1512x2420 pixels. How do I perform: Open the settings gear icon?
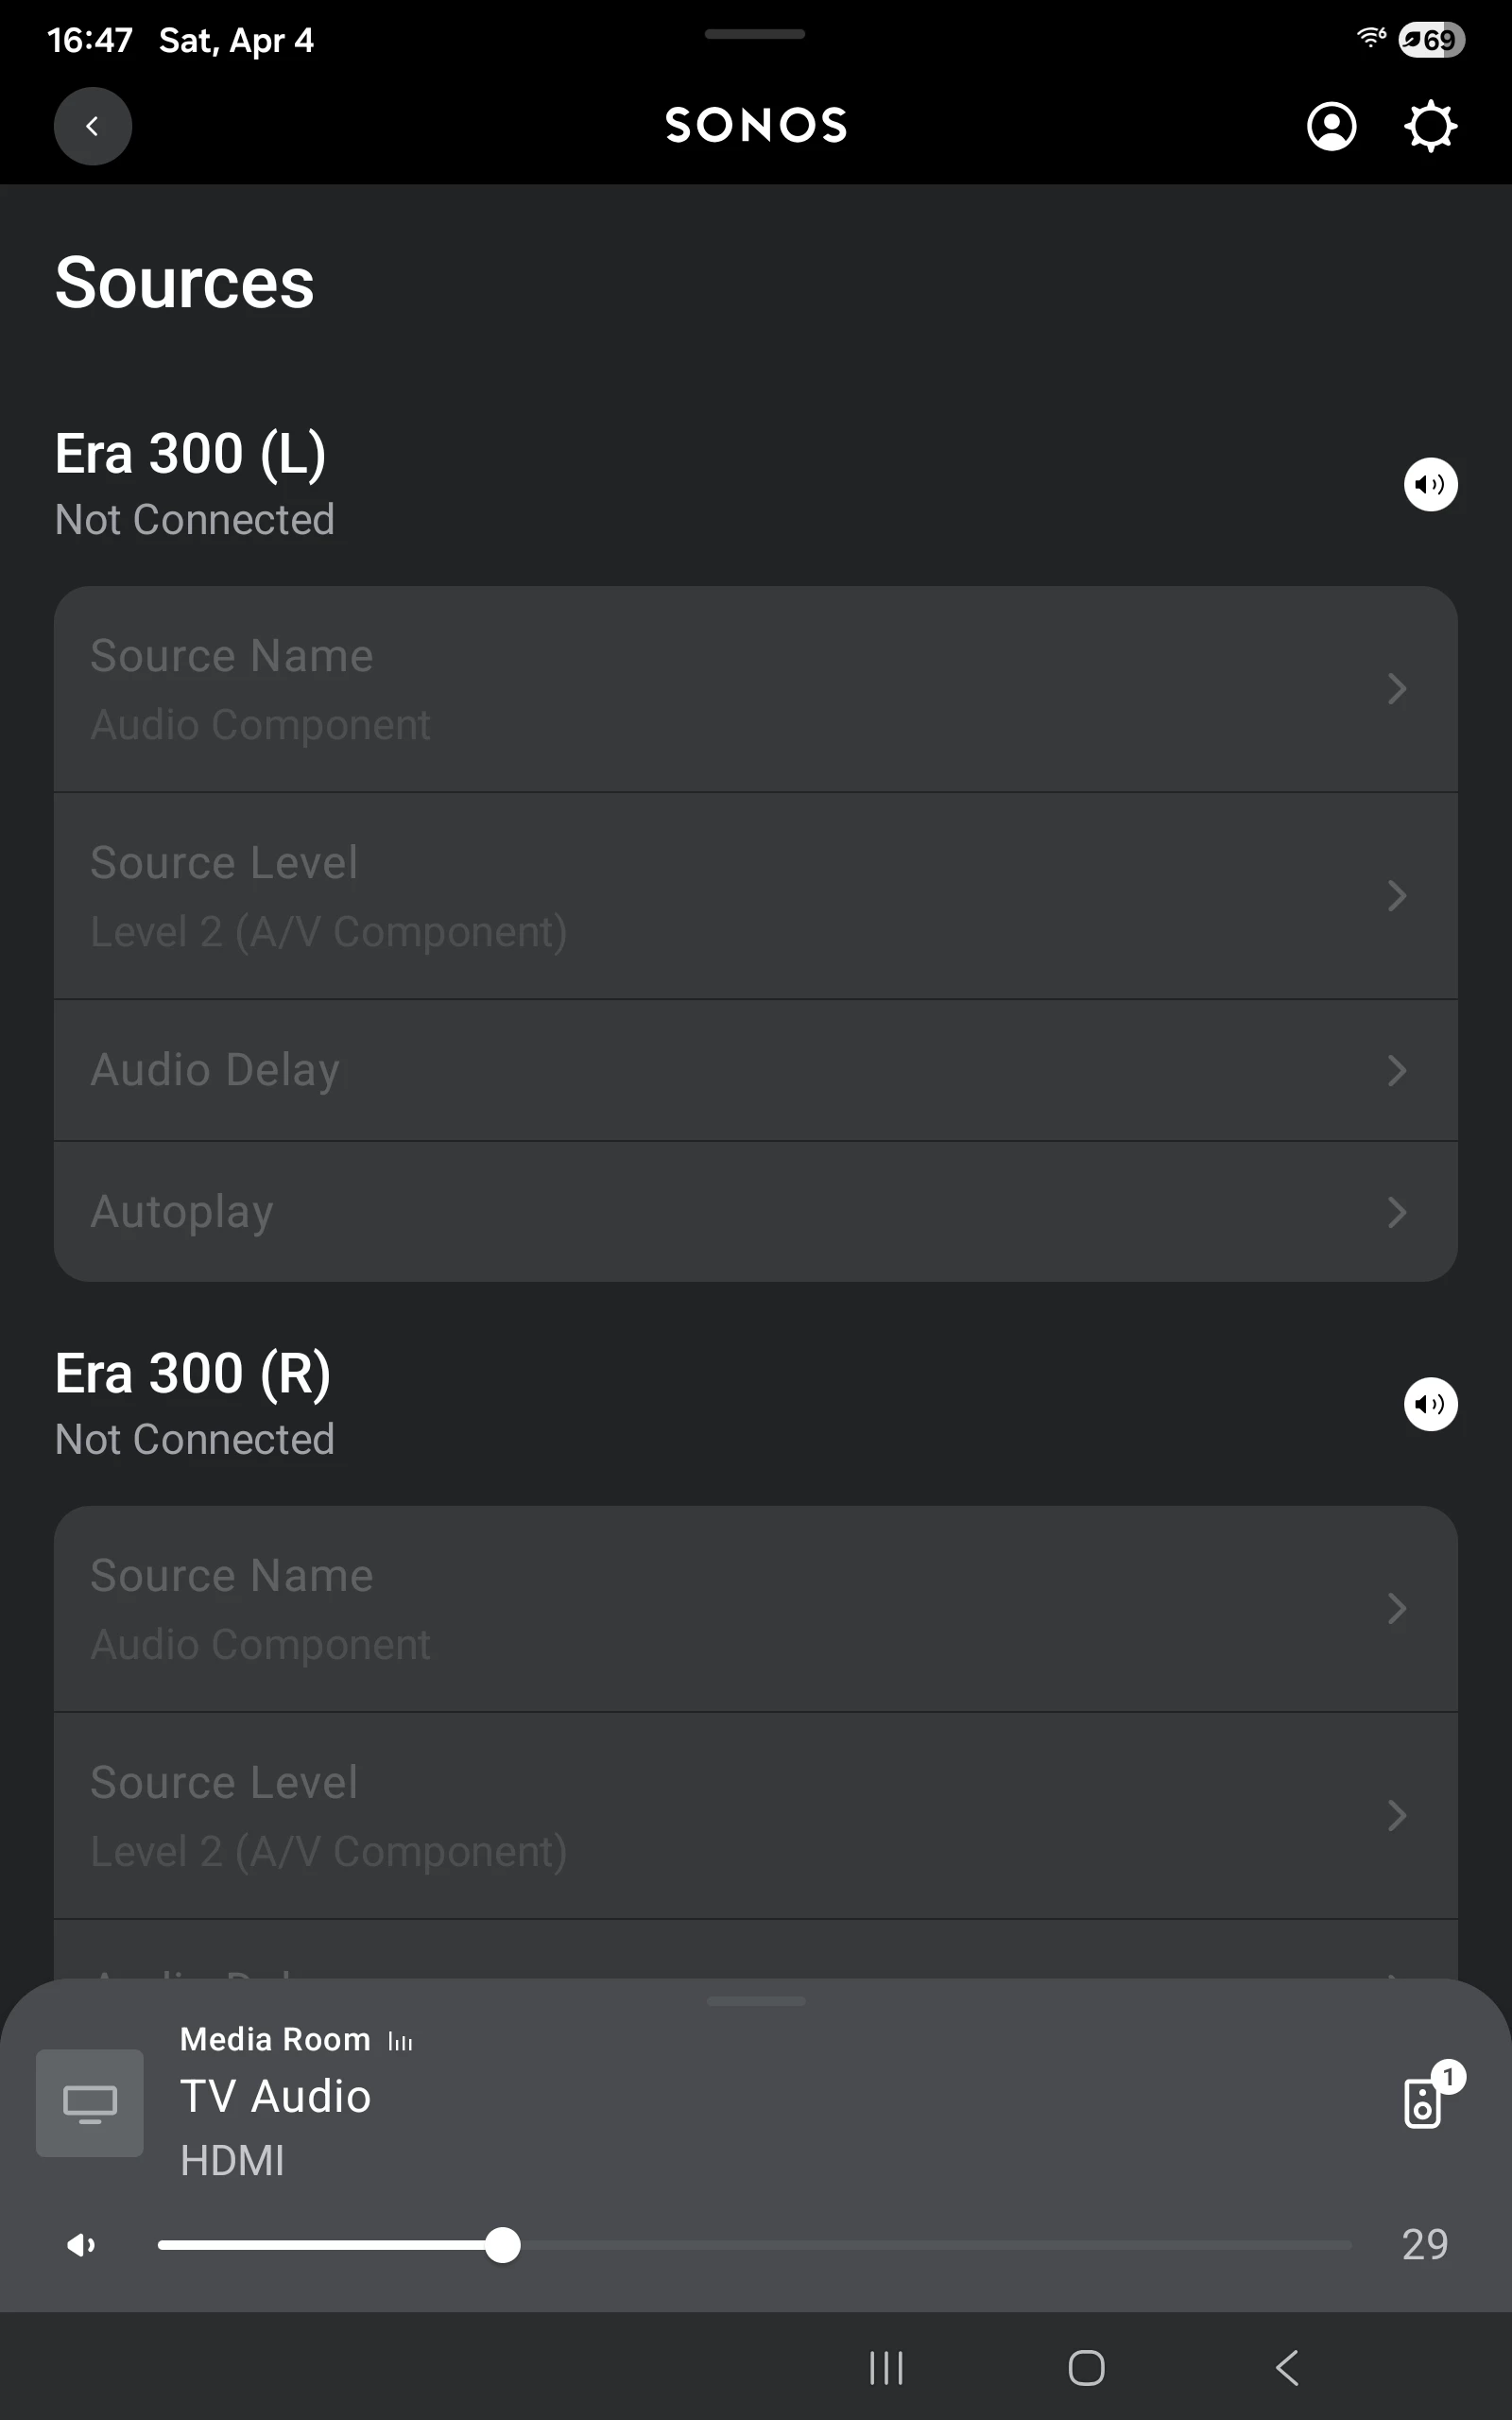tap(1430, 126)
